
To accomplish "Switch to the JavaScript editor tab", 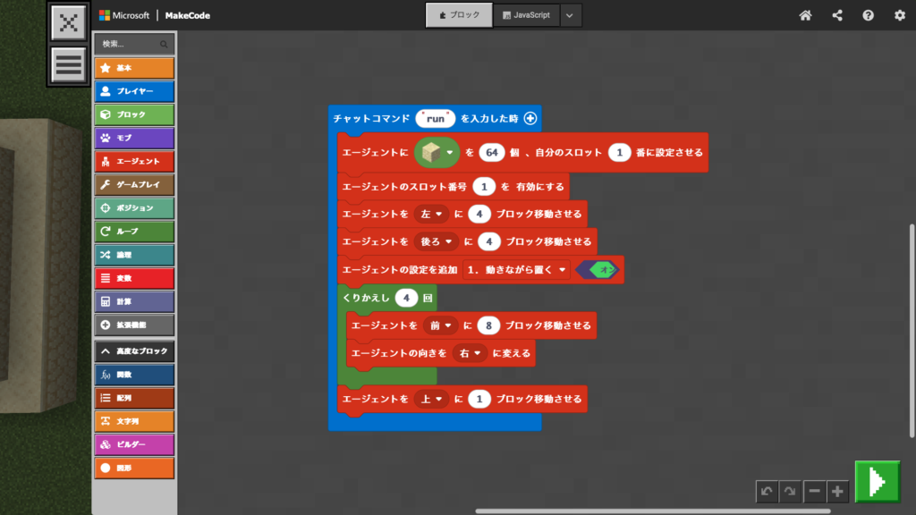I will click(527, 15).
